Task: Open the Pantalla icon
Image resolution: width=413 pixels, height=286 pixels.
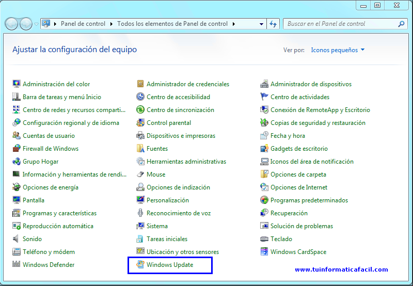Action: coord(17,200)
